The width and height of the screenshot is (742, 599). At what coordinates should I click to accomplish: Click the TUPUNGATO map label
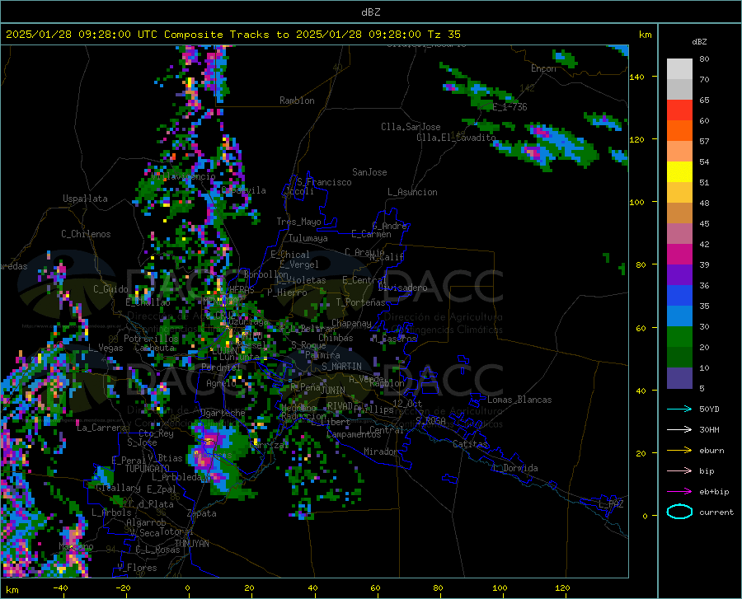point(148,469)
